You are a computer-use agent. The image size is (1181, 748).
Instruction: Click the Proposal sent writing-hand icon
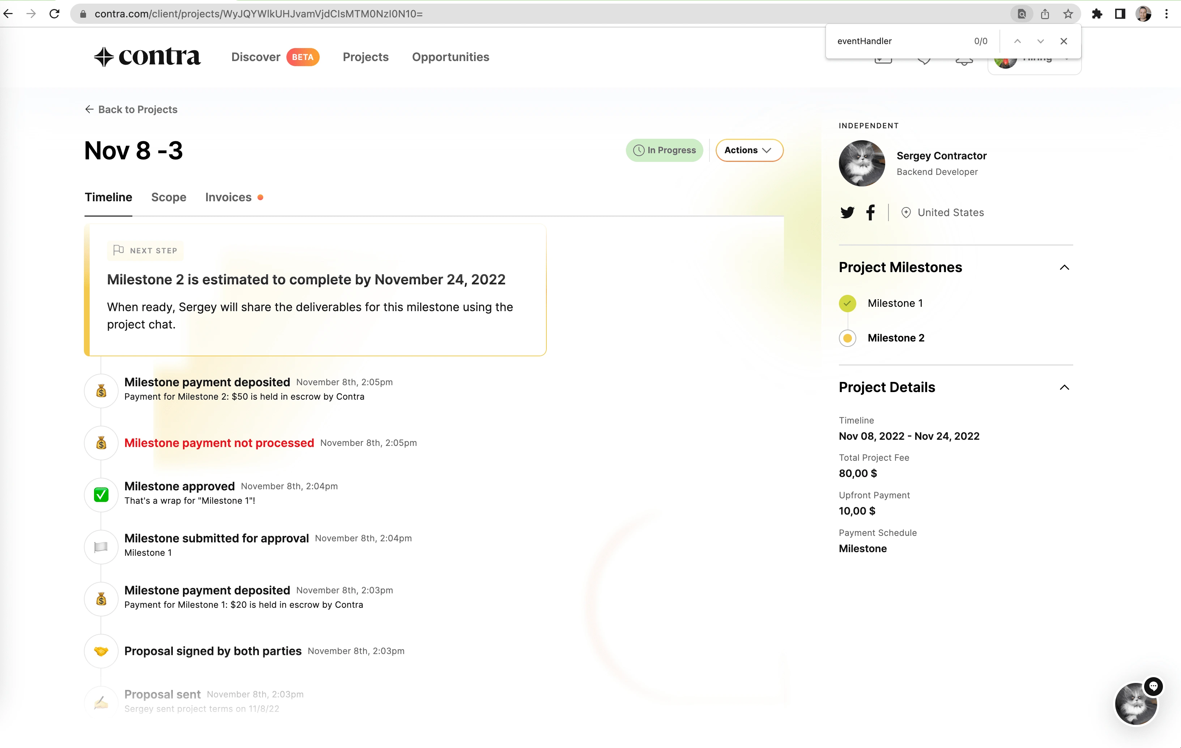click(x=101, y=702)
